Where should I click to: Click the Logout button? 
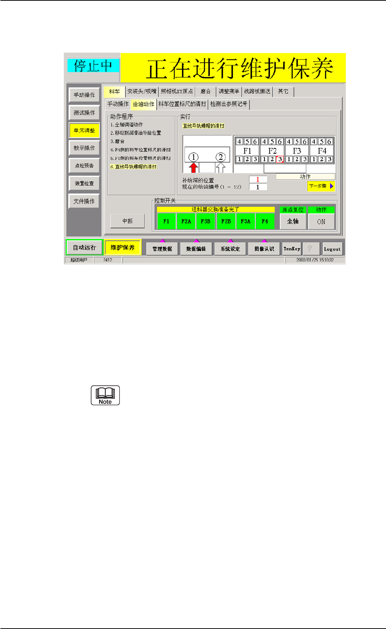tap(332, 249)
